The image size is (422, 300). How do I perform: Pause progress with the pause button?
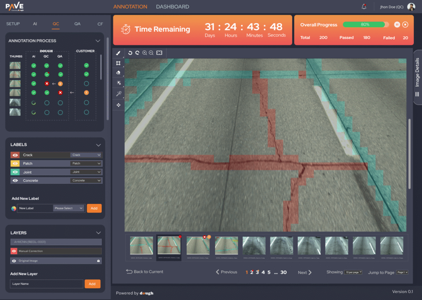(x=397, y=25)
